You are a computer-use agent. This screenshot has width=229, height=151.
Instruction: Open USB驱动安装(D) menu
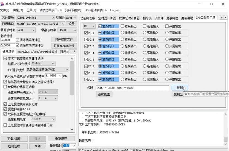[x=96, y=10]
